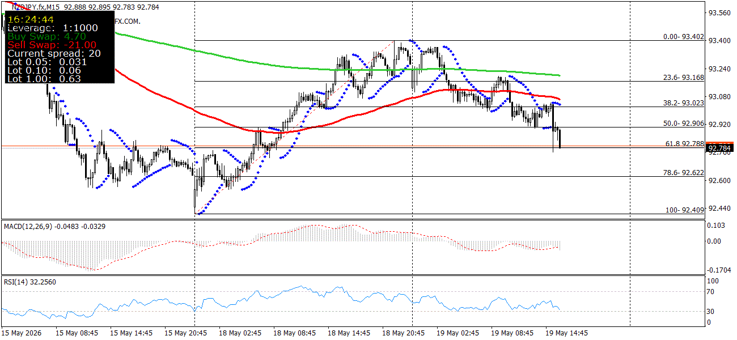
Task: Select the 50.0 Fibonacci label at 92.906
Action: [684, 123]
